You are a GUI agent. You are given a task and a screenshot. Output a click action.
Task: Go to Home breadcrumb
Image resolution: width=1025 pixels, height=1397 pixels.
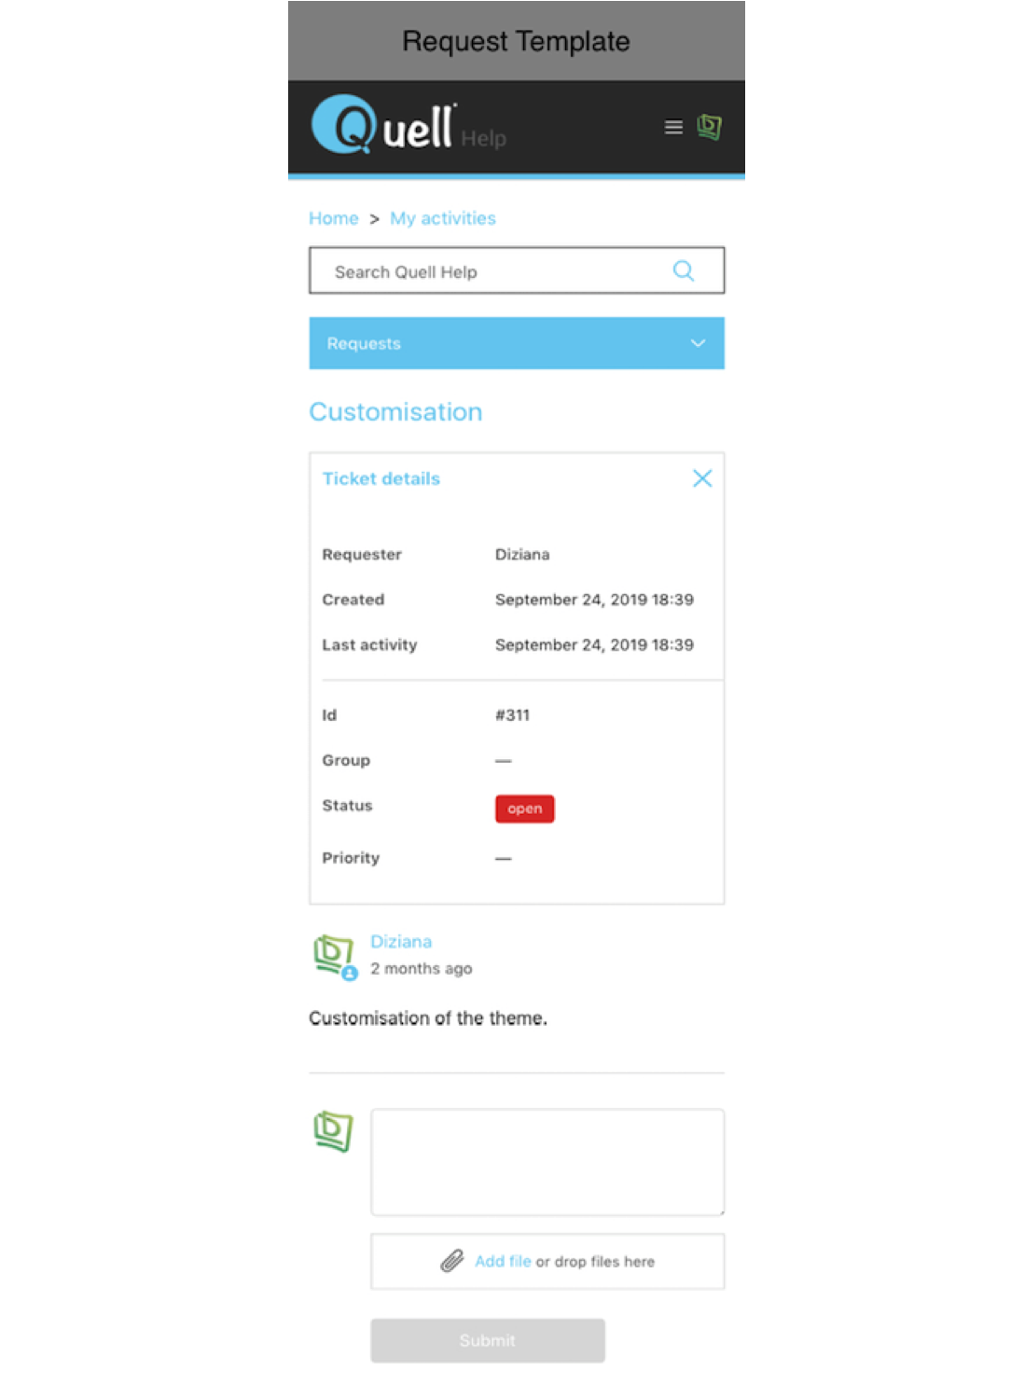333,218
